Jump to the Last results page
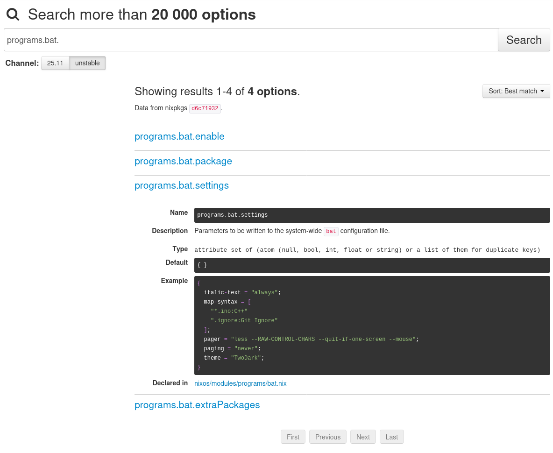The width and height of the screenshot is (553, 453). click(391, 437)
